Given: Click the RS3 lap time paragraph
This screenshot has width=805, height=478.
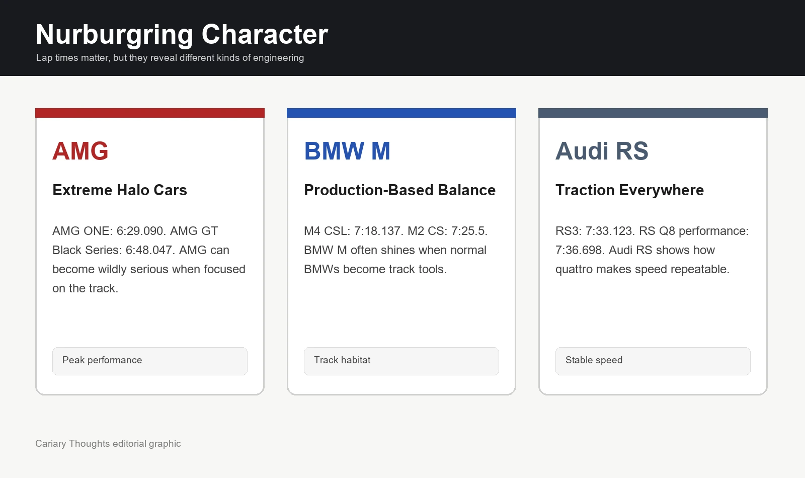Looking at the screenshot, I should click(x=652, y=250).
